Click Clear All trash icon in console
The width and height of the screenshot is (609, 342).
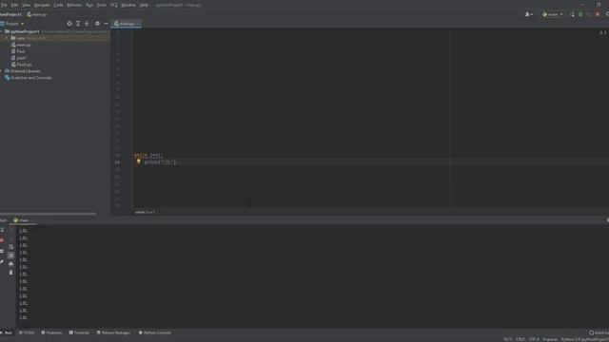click(x=10, y=273)
